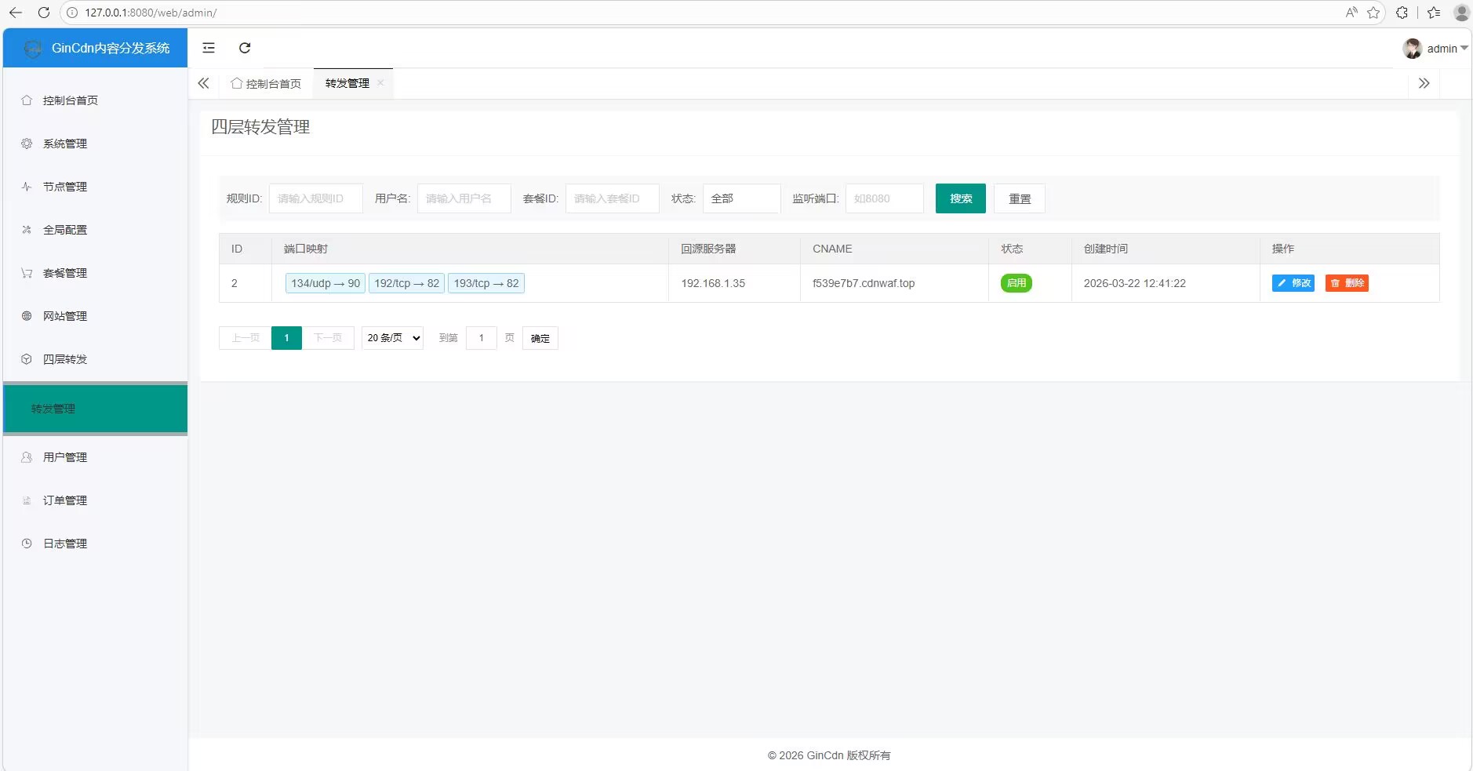Click the blue 修改 button for rule 2
The height and width of the screenshot is (771, 1473).
[1293, 283]
